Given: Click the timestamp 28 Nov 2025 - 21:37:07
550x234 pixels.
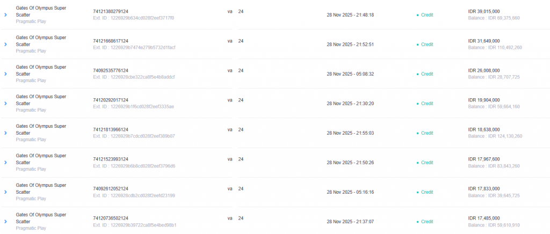Looking at the screenshot, I should (x=350, y=222).
